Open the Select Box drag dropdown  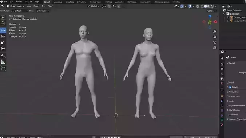tap(43, 11)
